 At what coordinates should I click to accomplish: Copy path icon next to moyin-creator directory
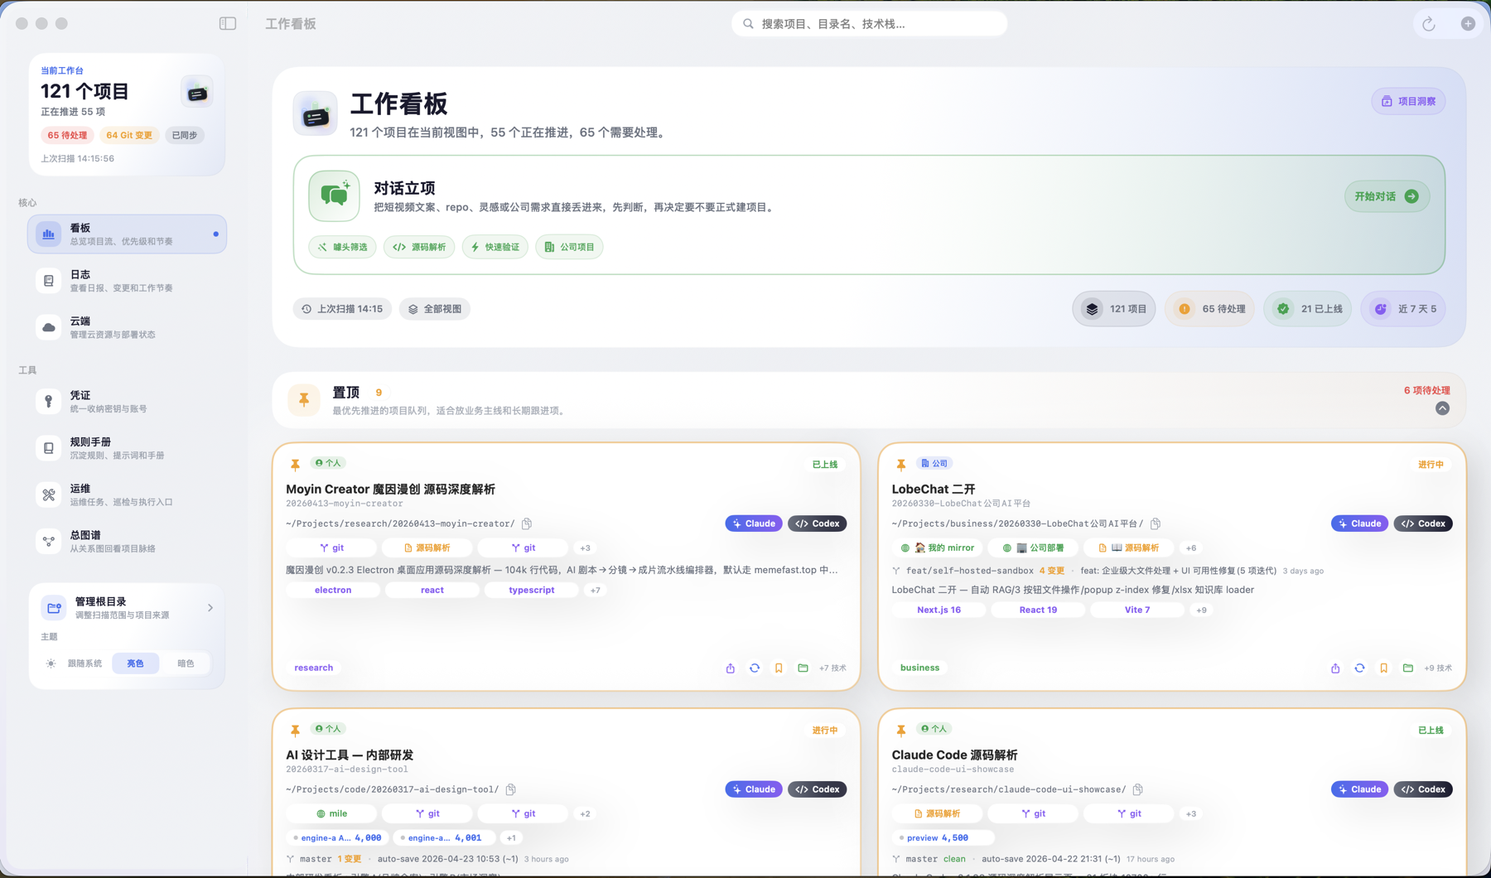(x=527, y=523)
